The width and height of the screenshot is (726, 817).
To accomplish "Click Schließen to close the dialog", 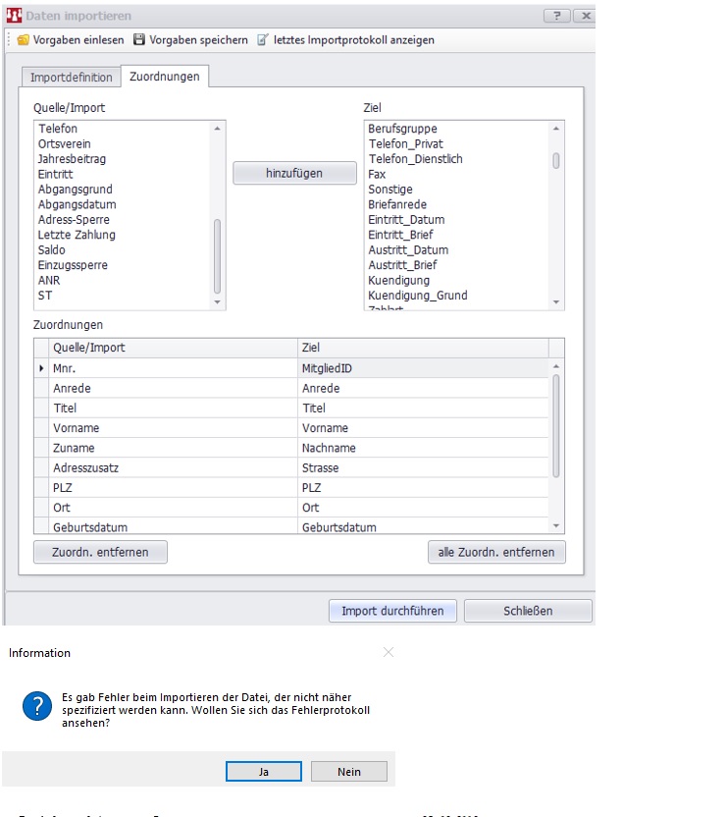I will [528, 611].
